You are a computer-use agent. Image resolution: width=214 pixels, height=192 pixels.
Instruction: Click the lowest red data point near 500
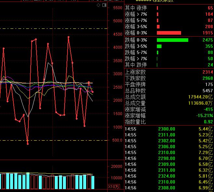28,144
